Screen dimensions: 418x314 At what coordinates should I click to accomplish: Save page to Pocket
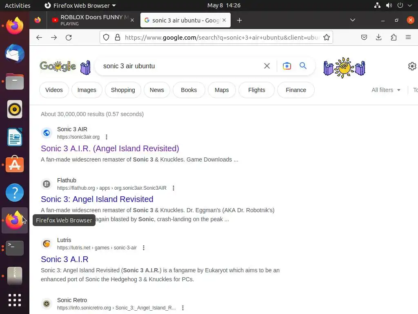click(364, 37)
